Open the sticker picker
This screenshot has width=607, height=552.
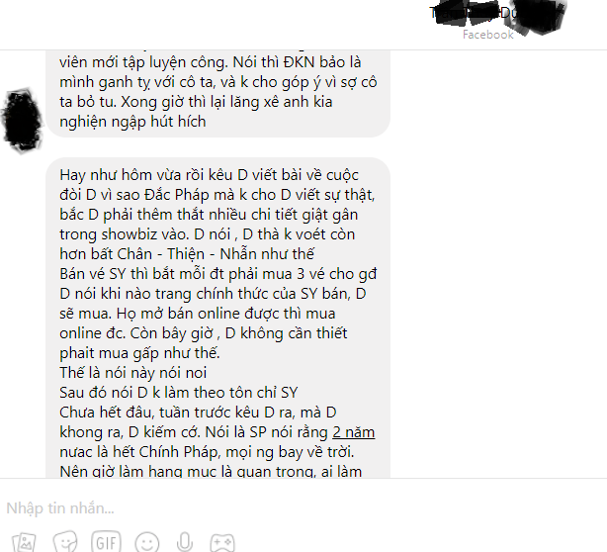tap(65, 541)
